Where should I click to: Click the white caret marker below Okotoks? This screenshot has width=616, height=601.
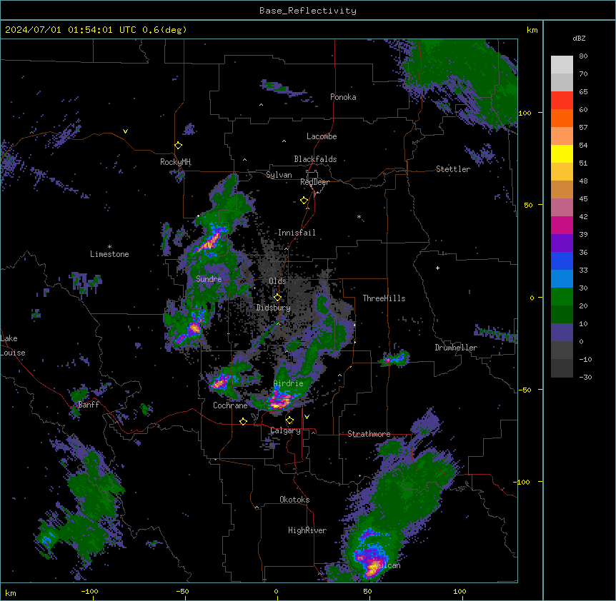(257, 507)
